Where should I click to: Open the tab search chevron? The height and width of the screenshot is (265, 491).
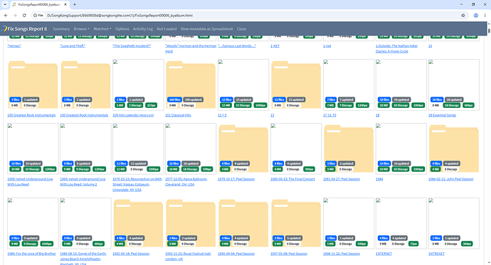(5, 4)
